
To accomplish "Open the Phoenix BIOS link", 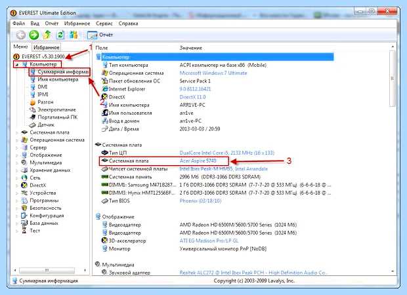I will [200, 201].
